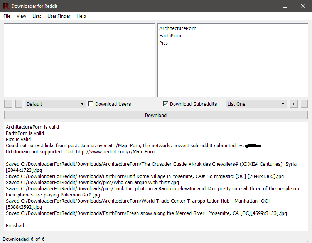Image resolution: width=312 pixels, height=243 pixels.
Task: Click the 'Pics is valid' log line
Action: point(18,140)
